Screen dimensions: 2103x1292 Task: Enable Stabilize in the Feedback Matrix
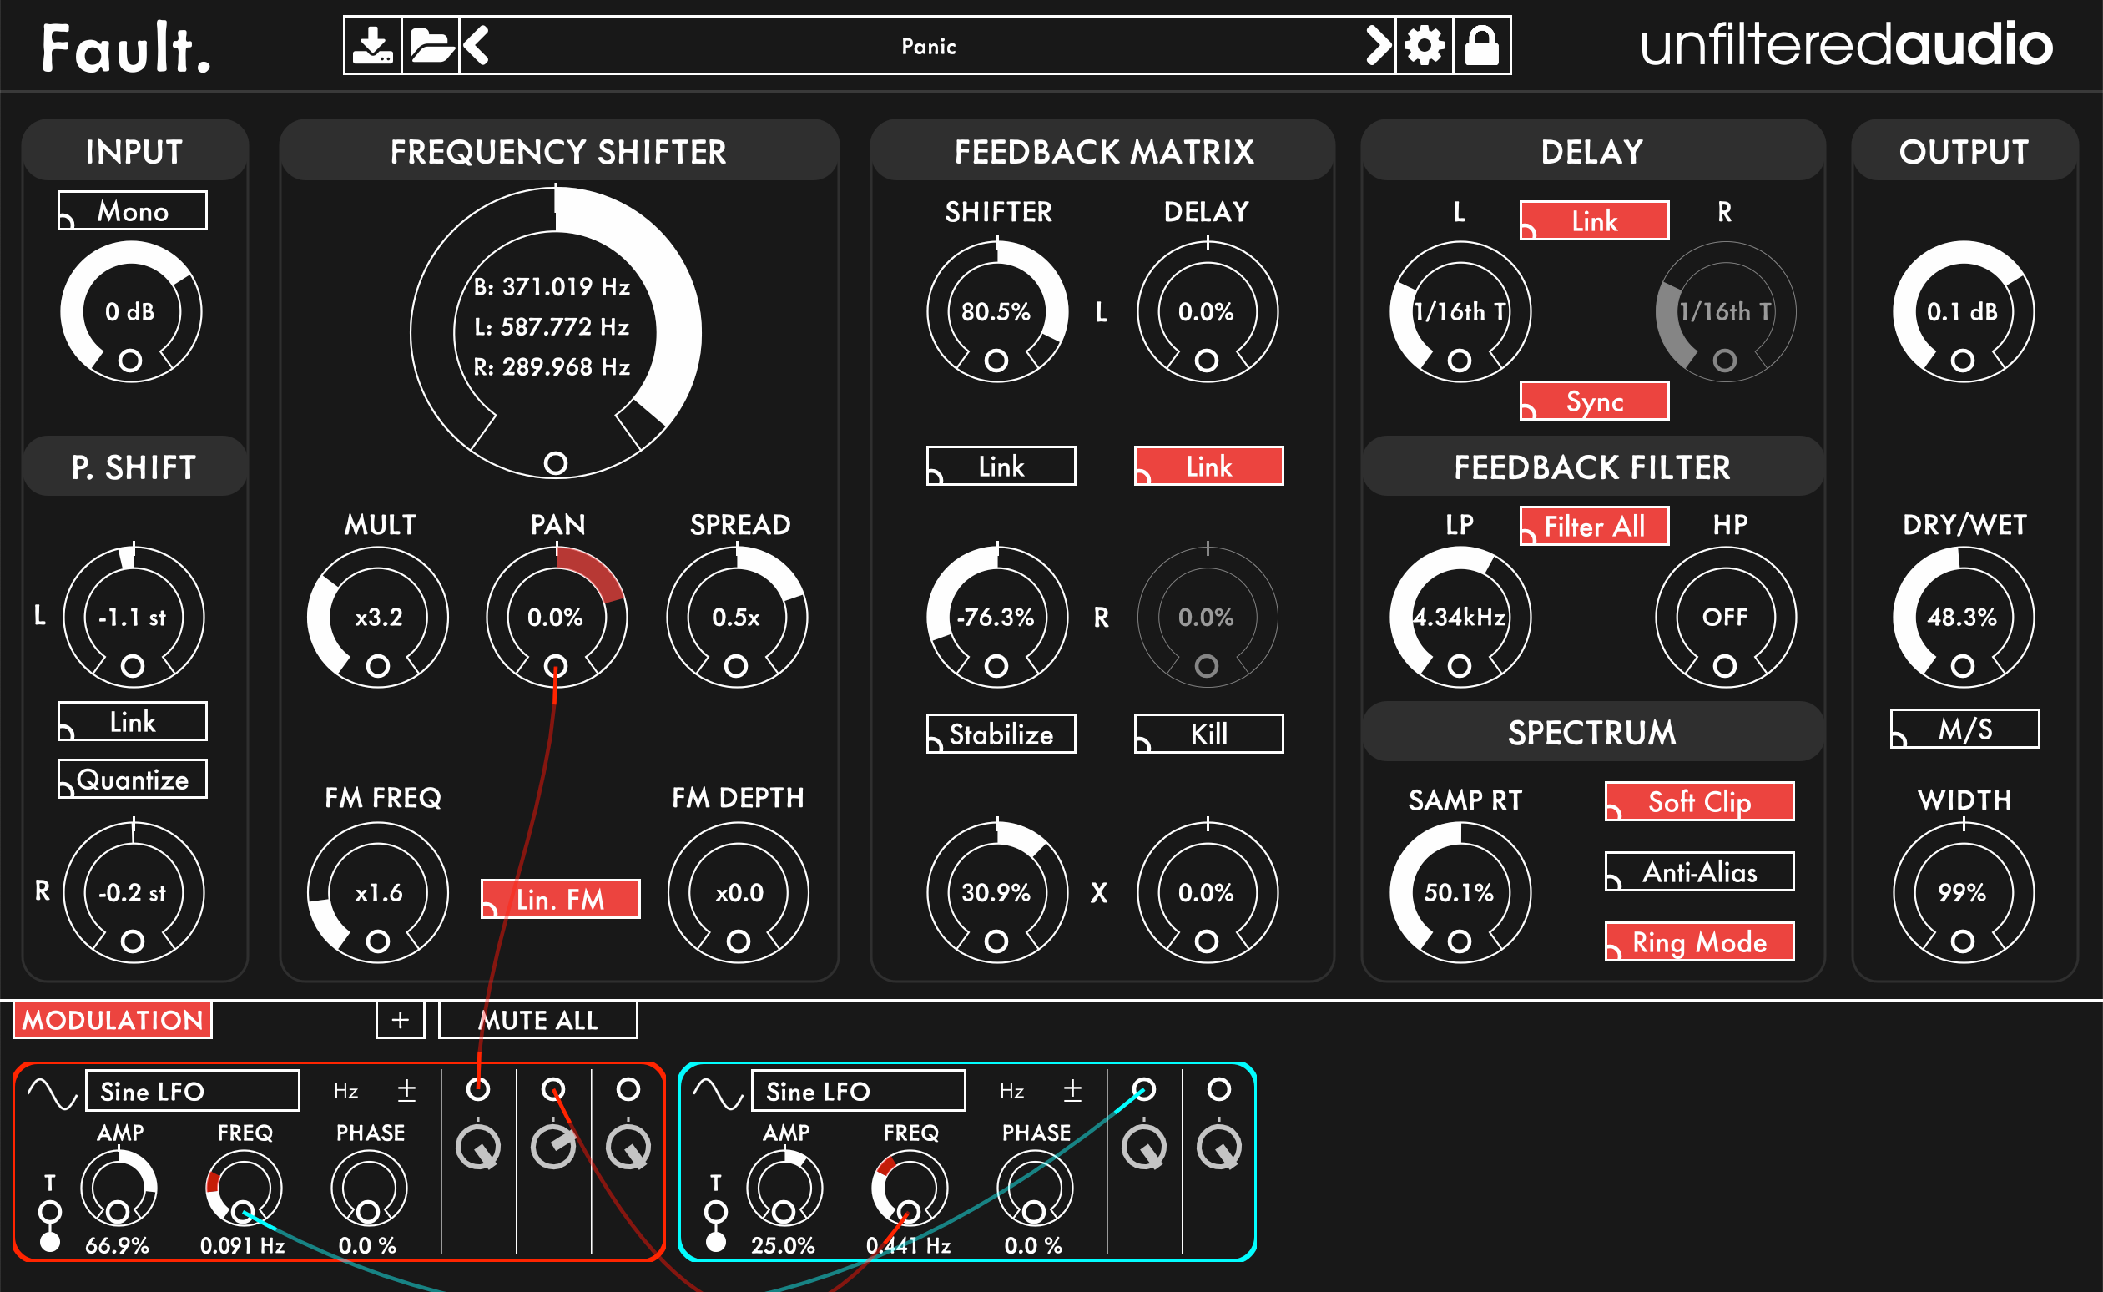coord(1000,733)
